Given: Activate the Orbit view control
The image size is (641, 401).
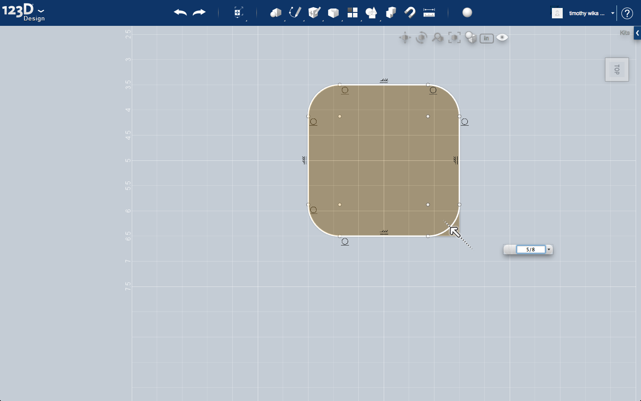Looking at the screenshot, I should [421, 38].
